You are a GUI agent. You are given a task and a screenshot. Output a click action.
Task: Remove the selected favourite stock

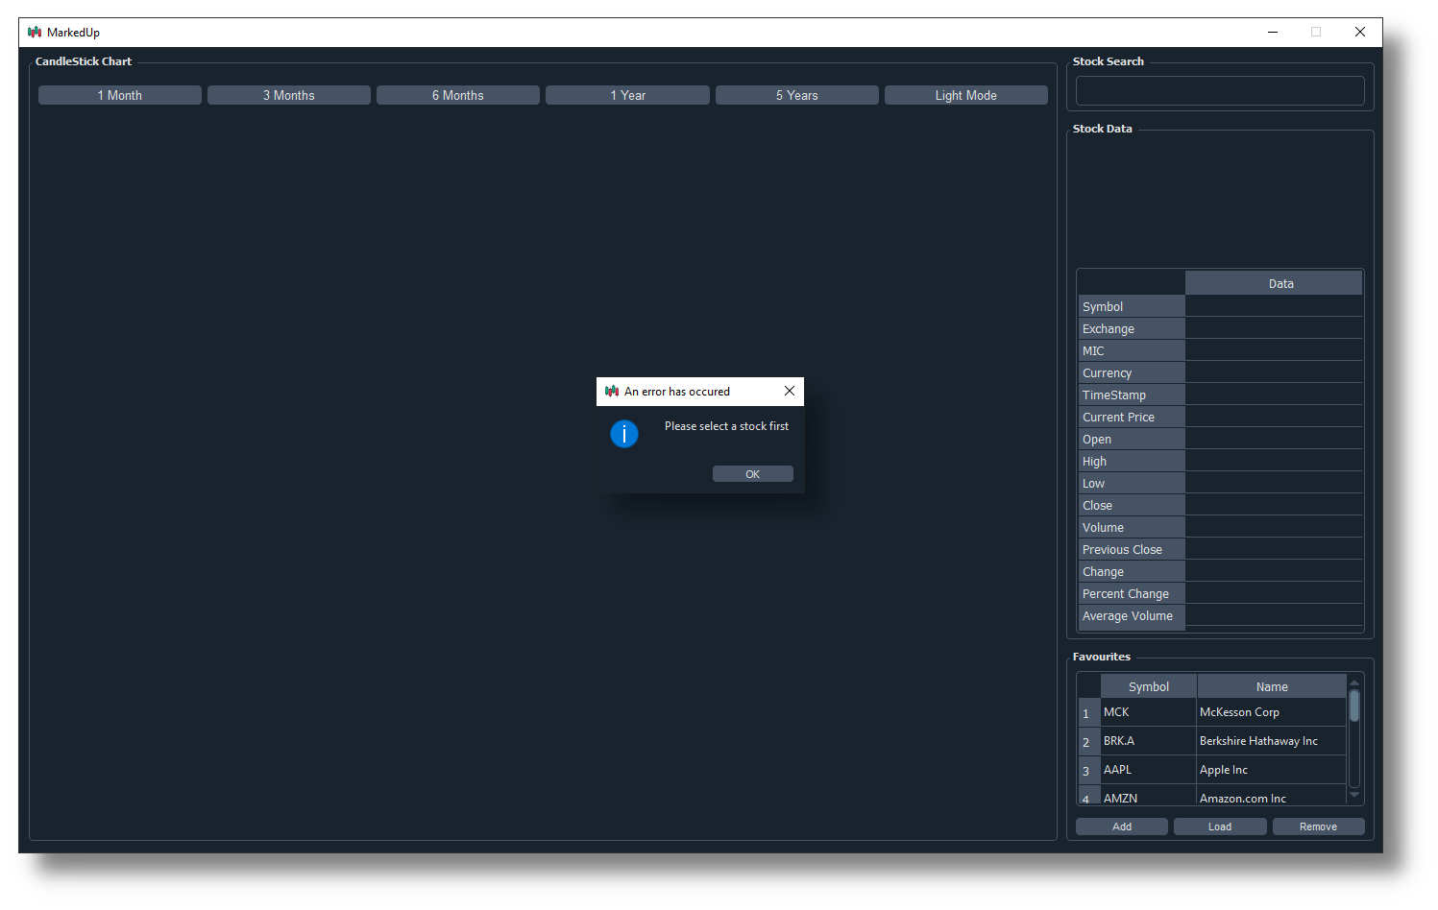[1318, 826]
